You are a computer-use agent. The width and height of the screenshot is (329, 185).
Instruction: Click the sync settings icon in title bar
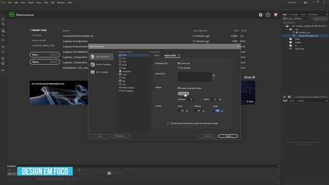pos(306,3)
